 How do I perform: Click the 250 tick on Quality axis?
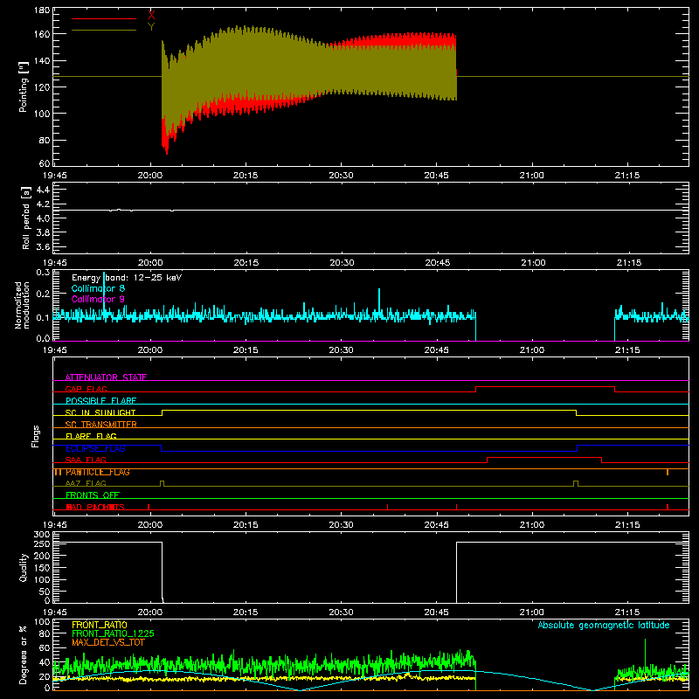pyautogui.click(x=42, y=544)
